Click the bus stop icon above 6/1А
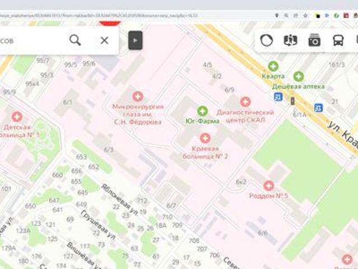The image size is (358, 269). click(318, 108)
